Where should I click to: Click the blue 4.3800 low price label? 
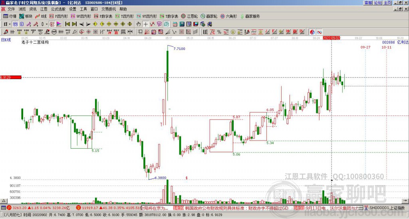point(160,178)
